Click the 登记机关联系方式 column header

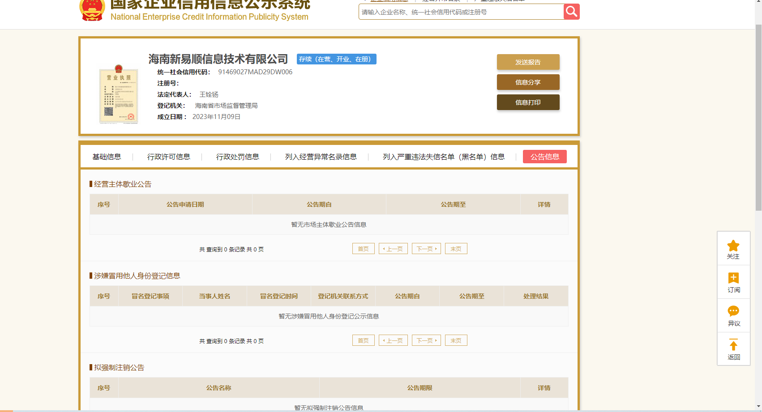click(x=343, y=296)
